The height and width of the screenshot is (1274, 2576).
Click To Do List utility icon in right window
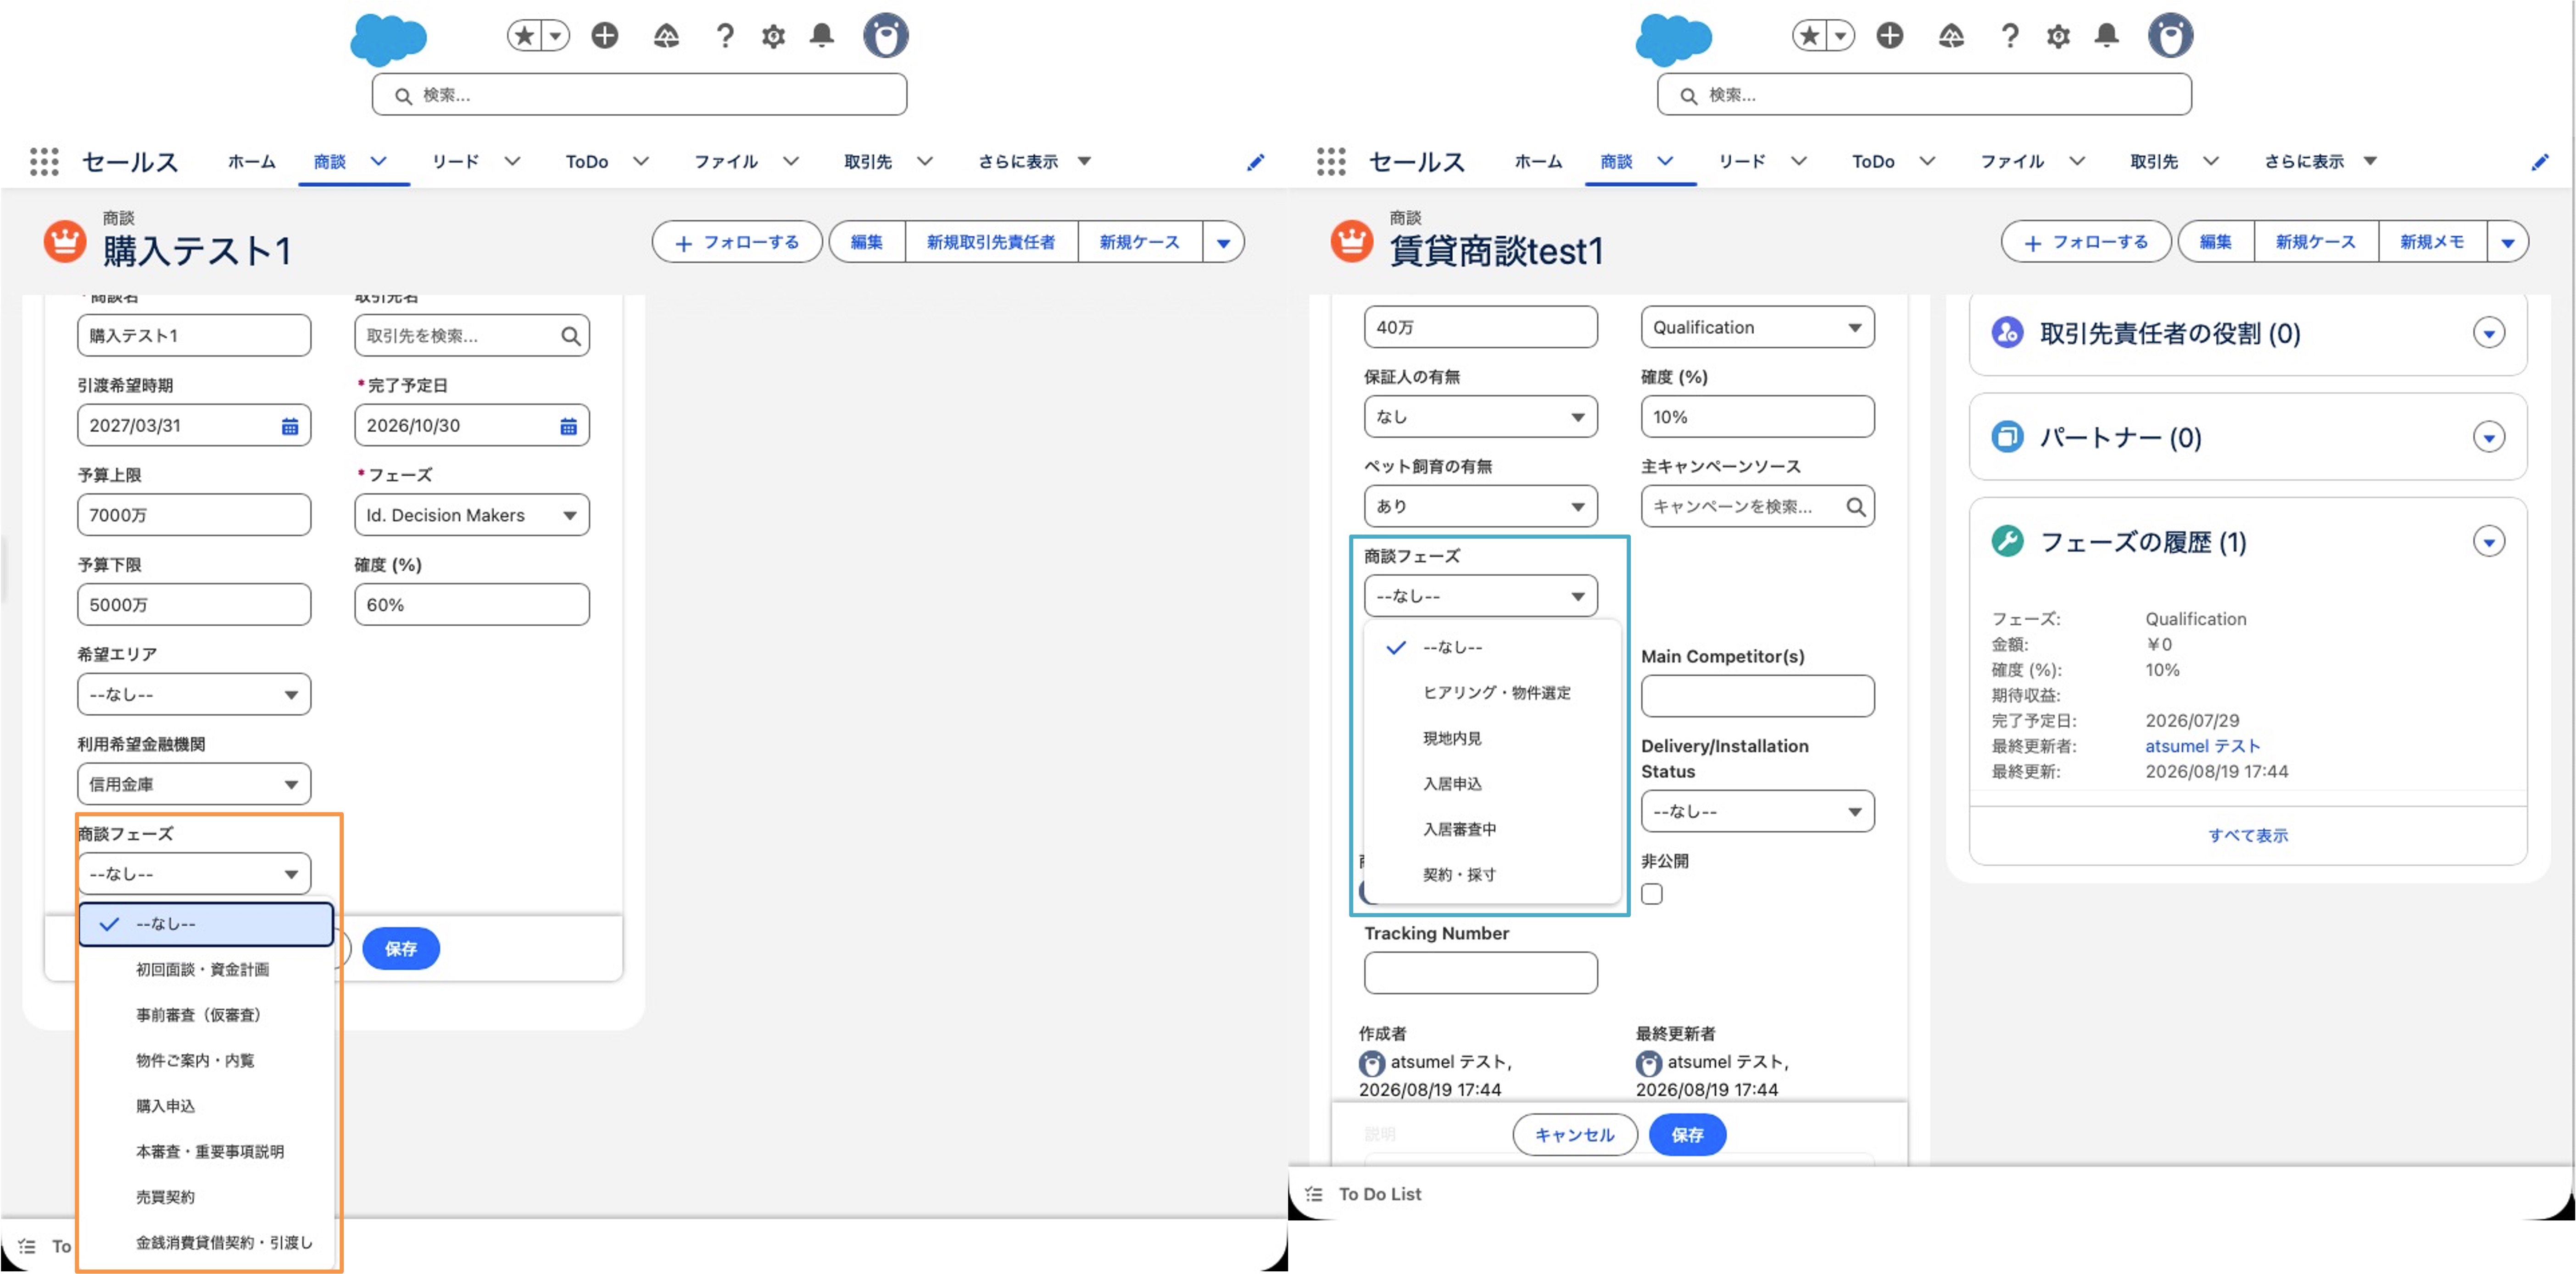click(x=1314, y=1194)
